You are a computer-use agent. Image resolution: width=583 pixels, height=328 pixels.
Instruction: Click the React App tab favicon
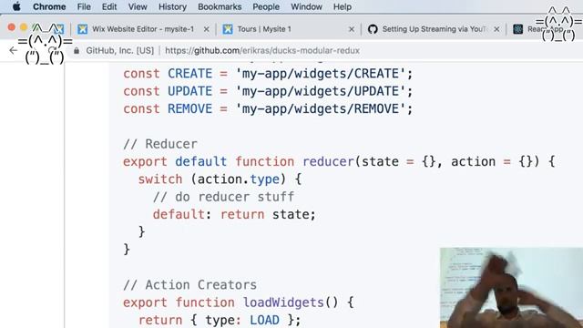tap(518, 29)
